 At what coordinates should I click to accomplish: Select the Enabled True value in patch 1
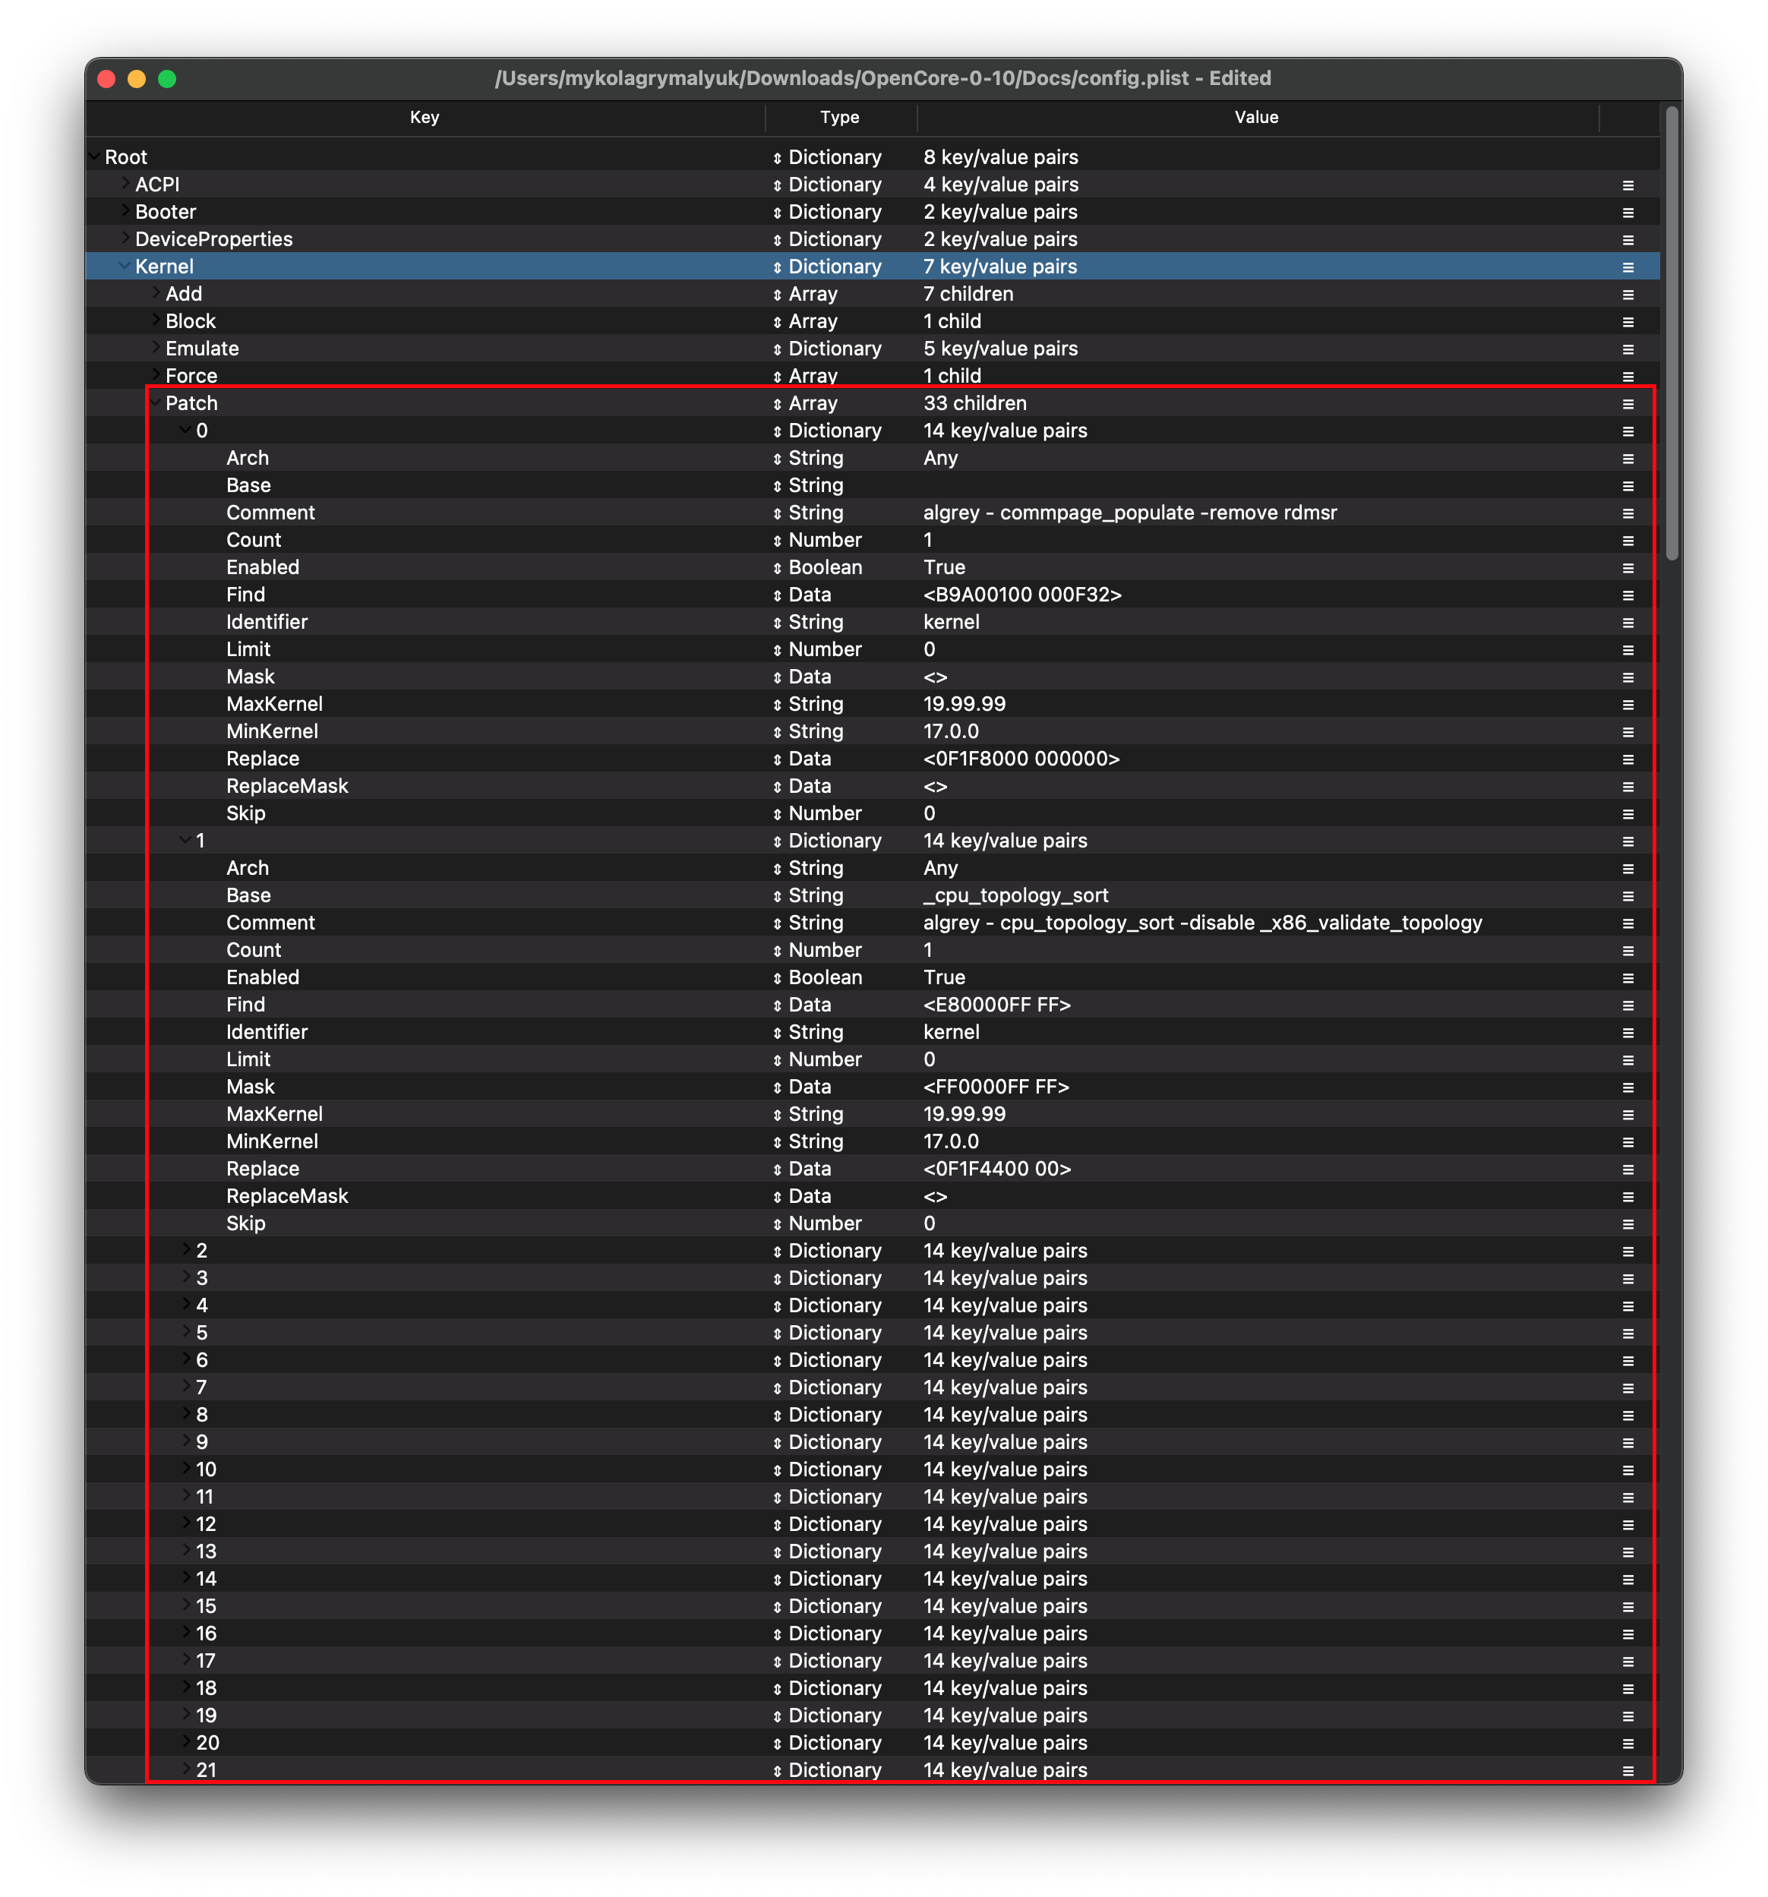944,977
